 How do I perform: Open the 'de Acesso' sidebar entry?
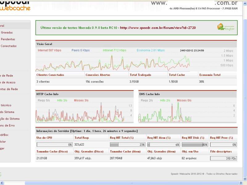pos(8,82)
